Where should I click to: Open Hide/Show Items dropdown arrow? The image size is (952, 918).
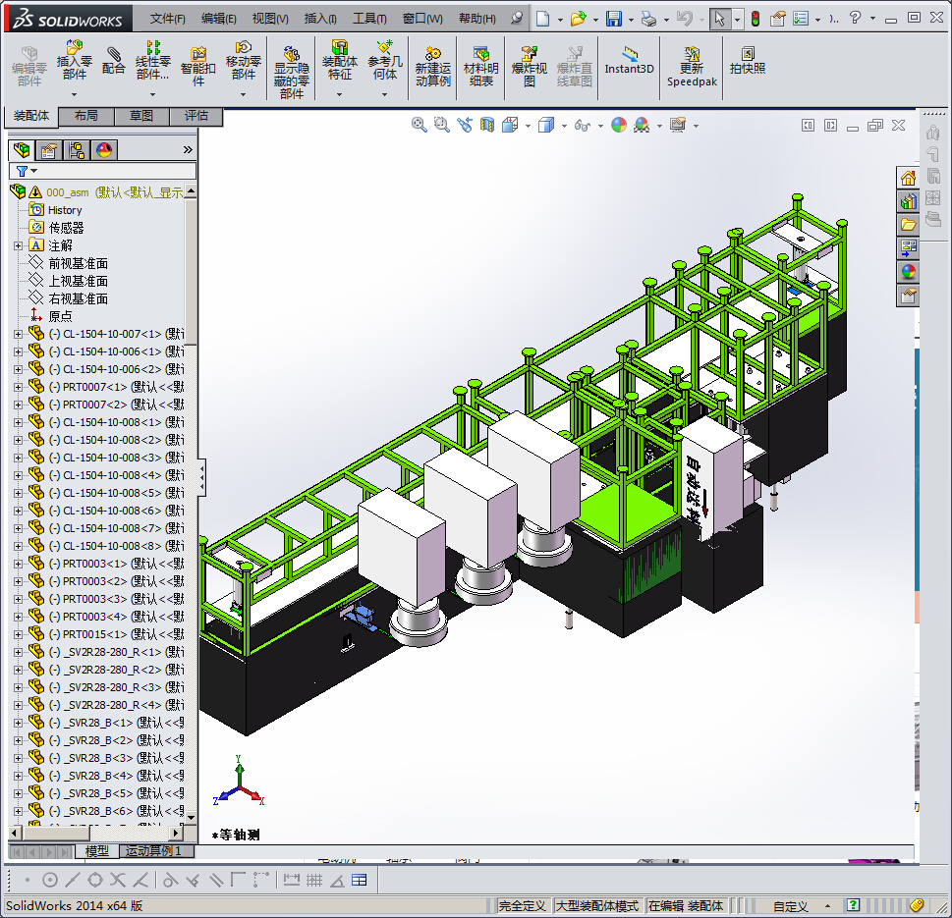click(x=600, y=126)
